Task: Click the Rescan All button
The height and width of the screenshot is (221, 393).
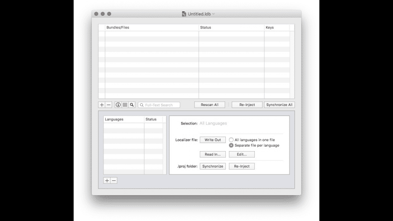Action: click(x=210, y=105)
